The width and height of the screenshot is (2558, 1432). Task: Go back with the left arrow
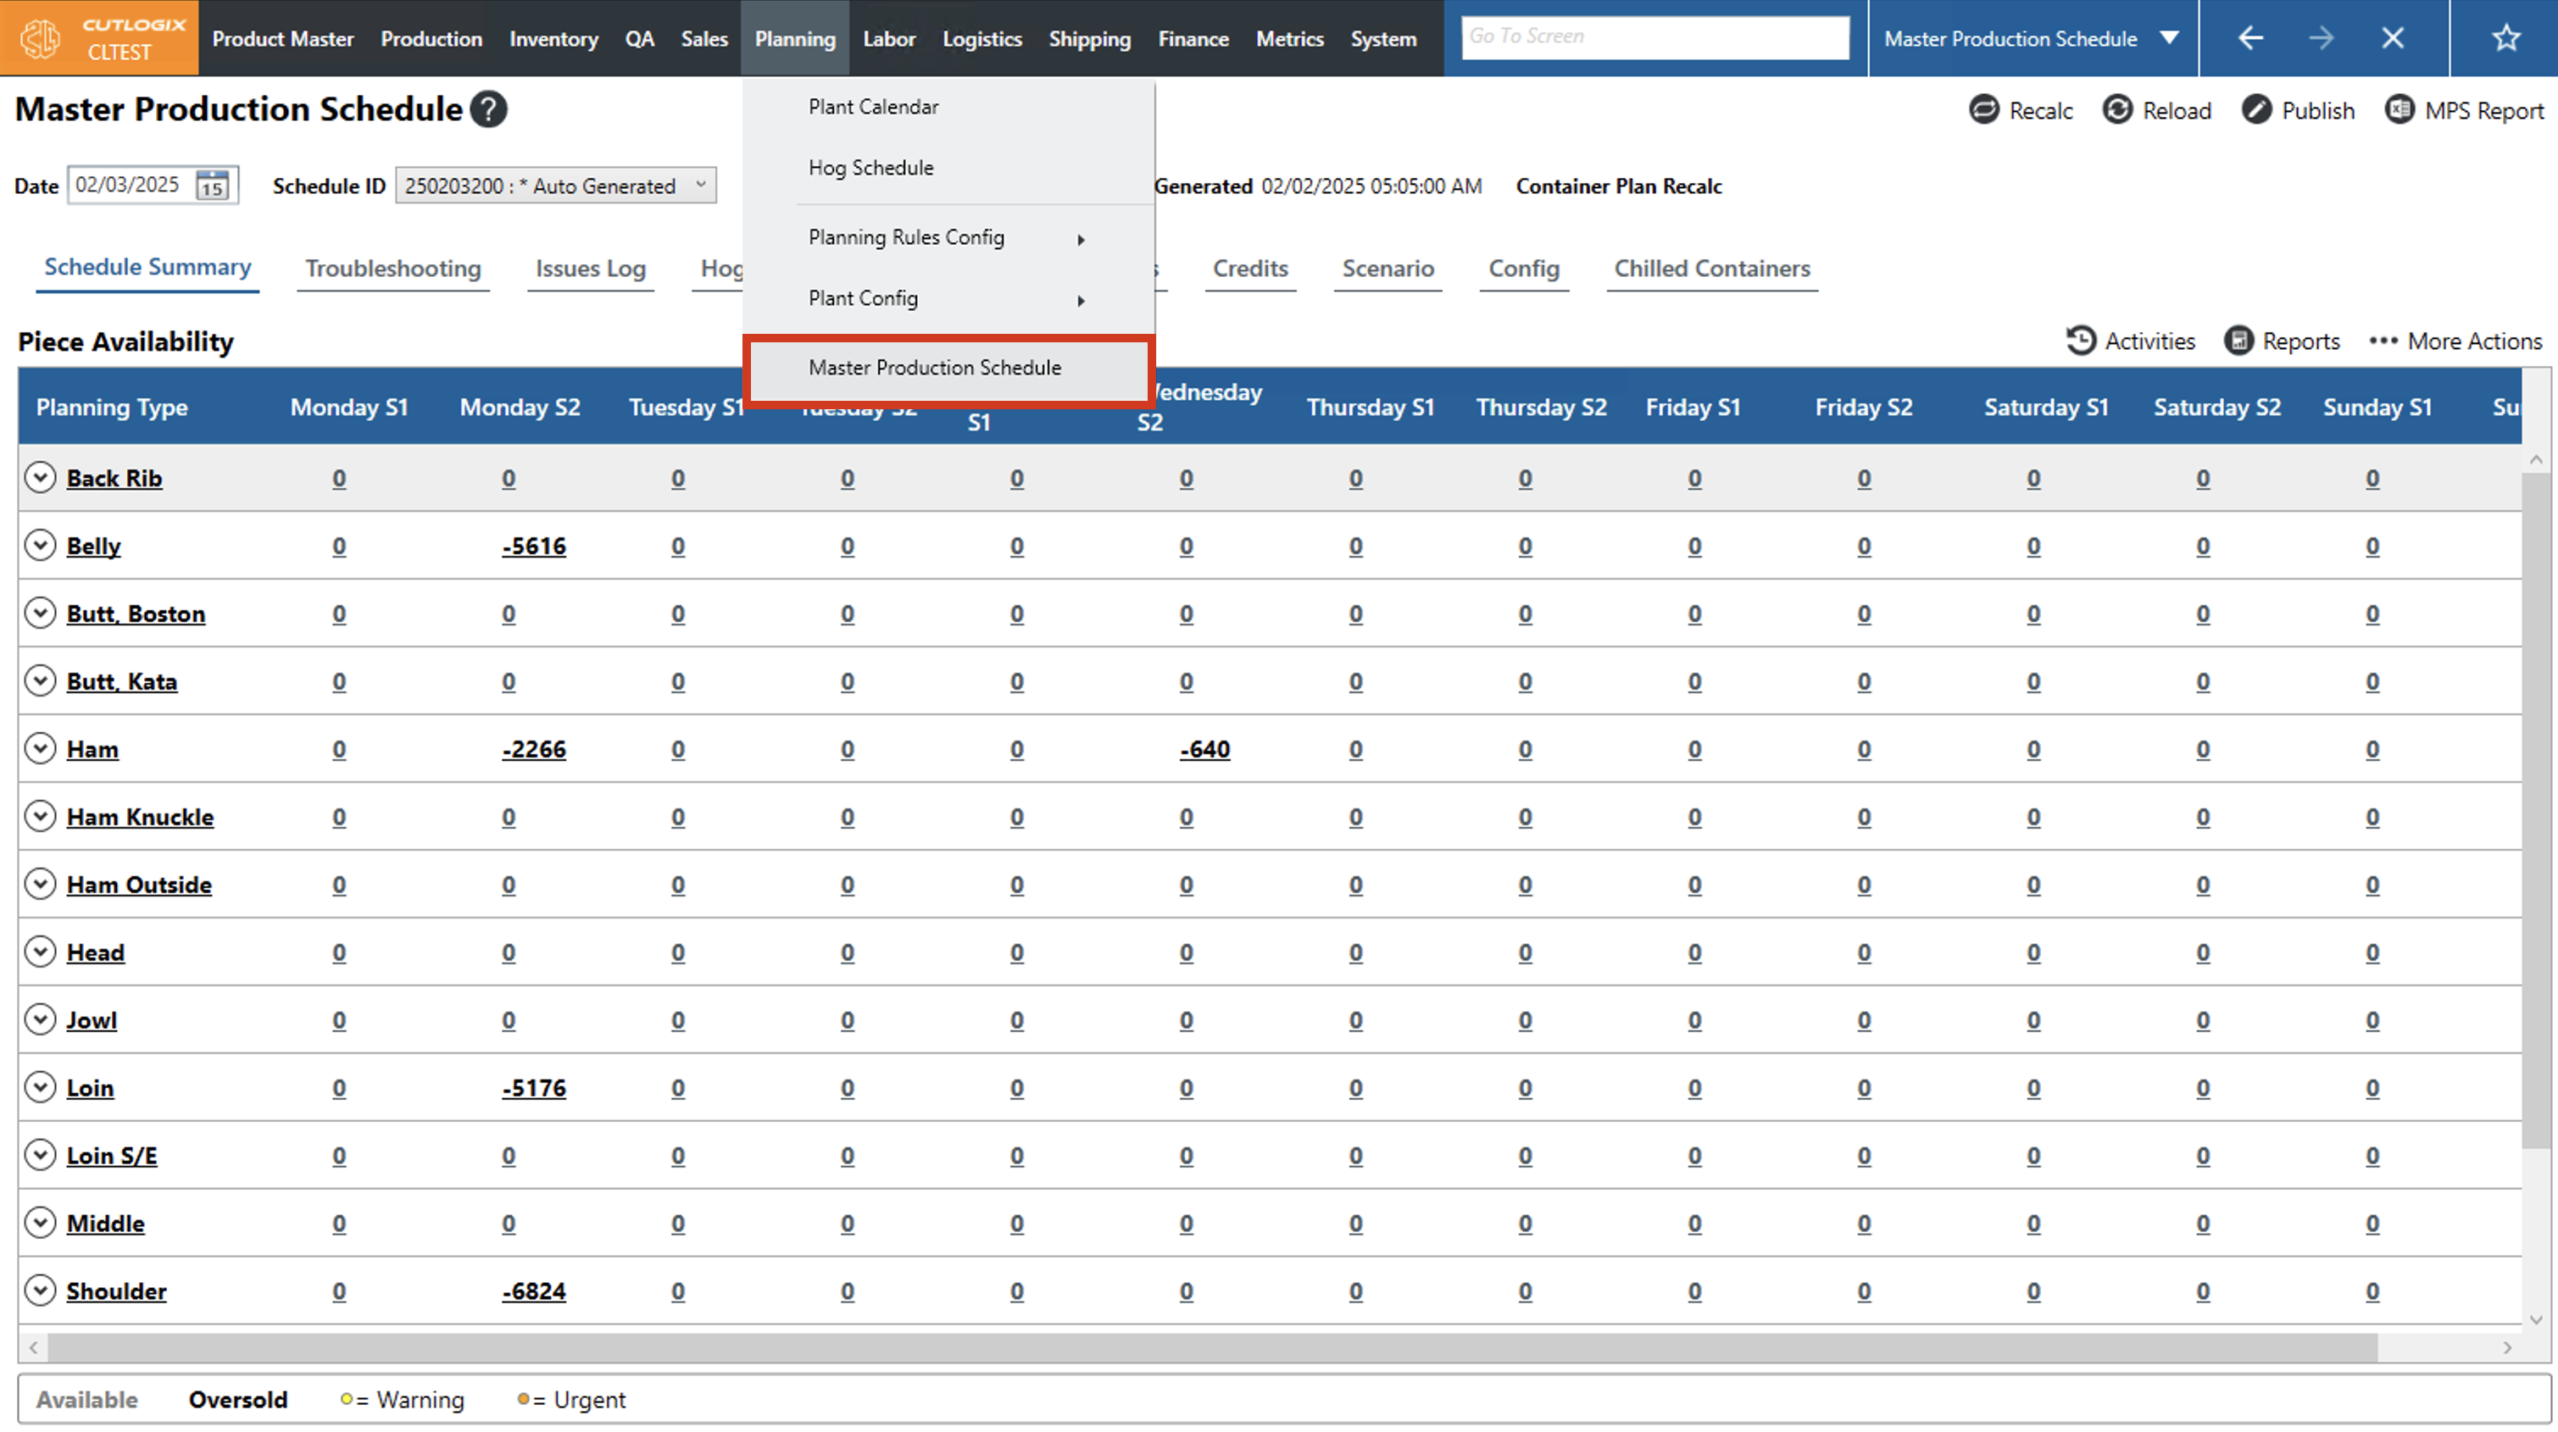(x=2250, y=38)
